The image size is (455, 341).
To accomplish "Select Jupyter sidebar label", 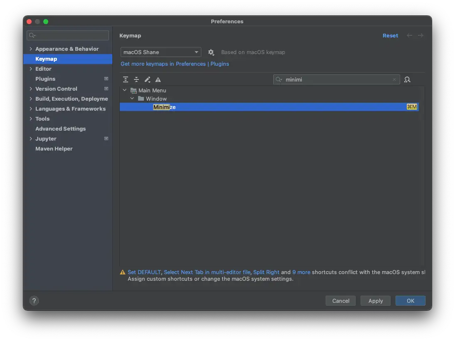I will pyautogui.click(x=46, y=139).
